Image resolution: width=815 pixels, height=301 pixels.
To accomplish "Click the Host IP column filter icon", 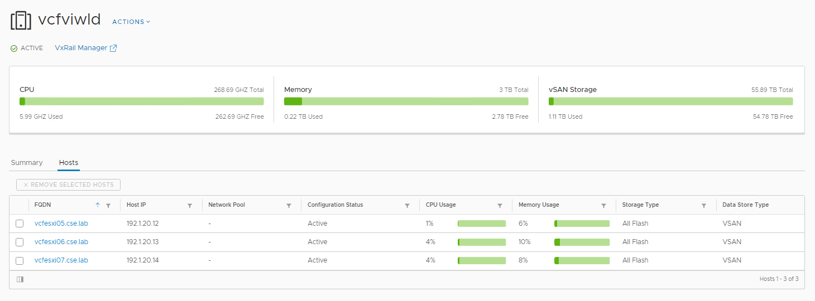I will [190, 206].
